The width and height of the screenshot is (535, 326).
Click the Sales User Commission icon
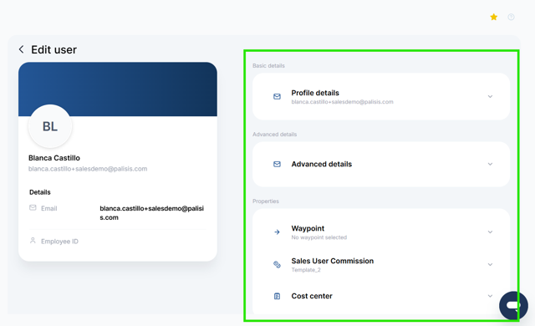pyautogui.click(x=277, y=265)
